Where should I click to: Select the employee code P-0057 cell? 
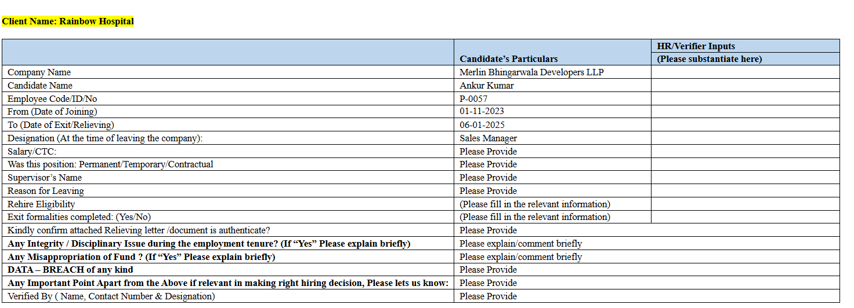click(x=473, y=99)
